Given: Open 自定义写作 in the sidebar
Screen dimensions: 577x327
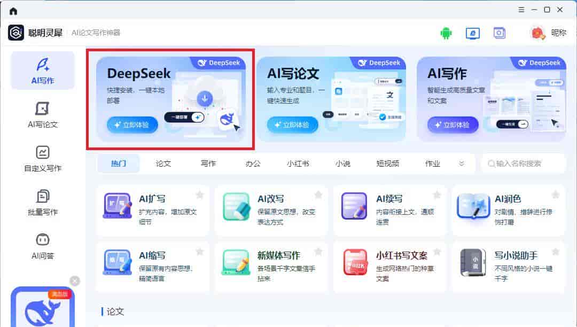Looking at the screenshot, I should click(x=43, y=159).
